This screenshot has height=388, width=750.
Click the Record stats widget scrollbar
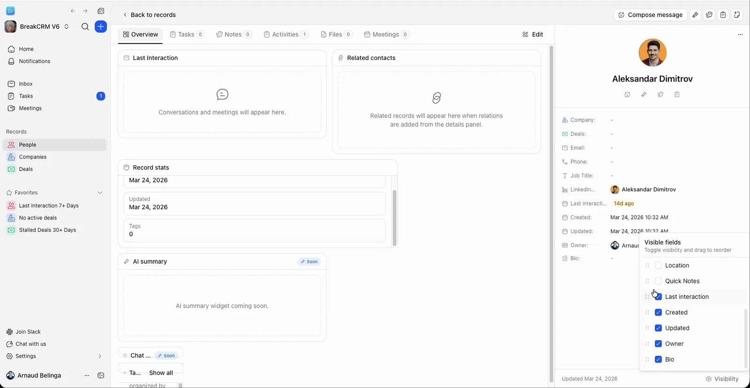[x=395, y=218]
